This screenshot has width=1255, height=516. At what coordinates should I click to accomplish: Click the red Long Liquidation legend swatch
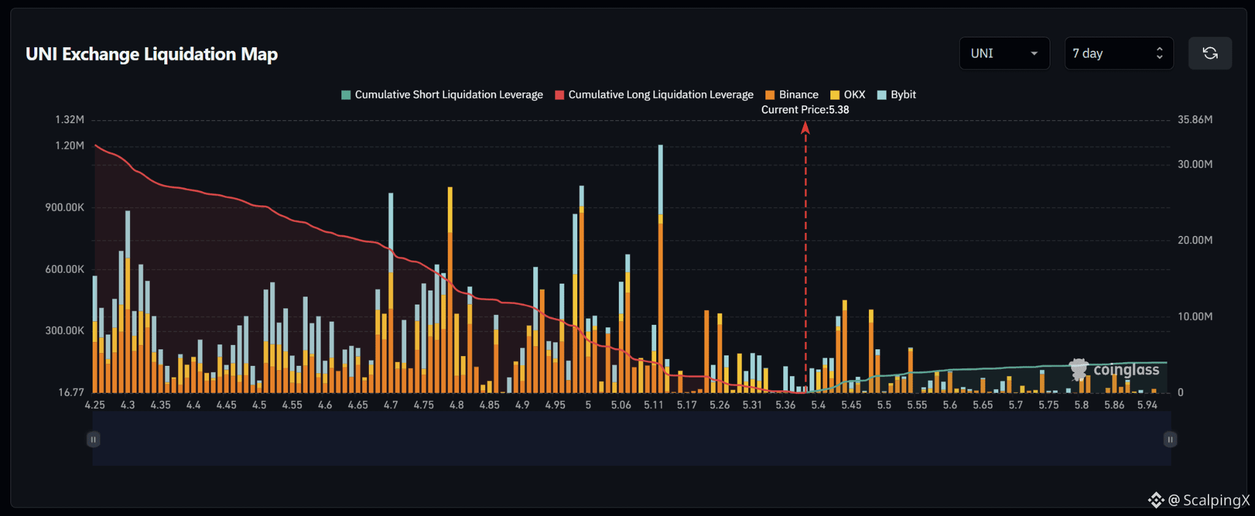coord(559,95)
